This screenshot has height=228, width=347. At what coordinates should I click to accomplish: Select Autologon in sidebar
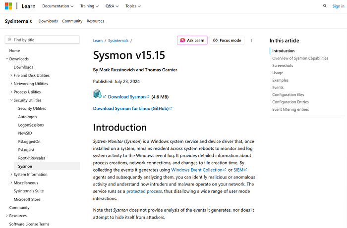coord(27,117)
